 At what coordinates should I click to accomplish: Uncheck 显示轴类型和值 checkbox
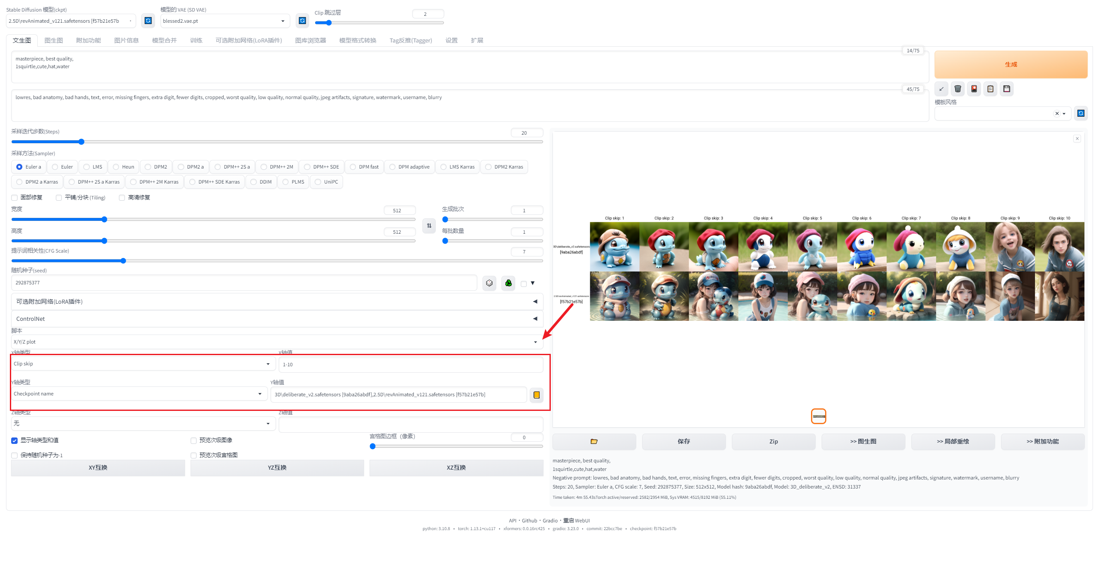coord(15,440)
